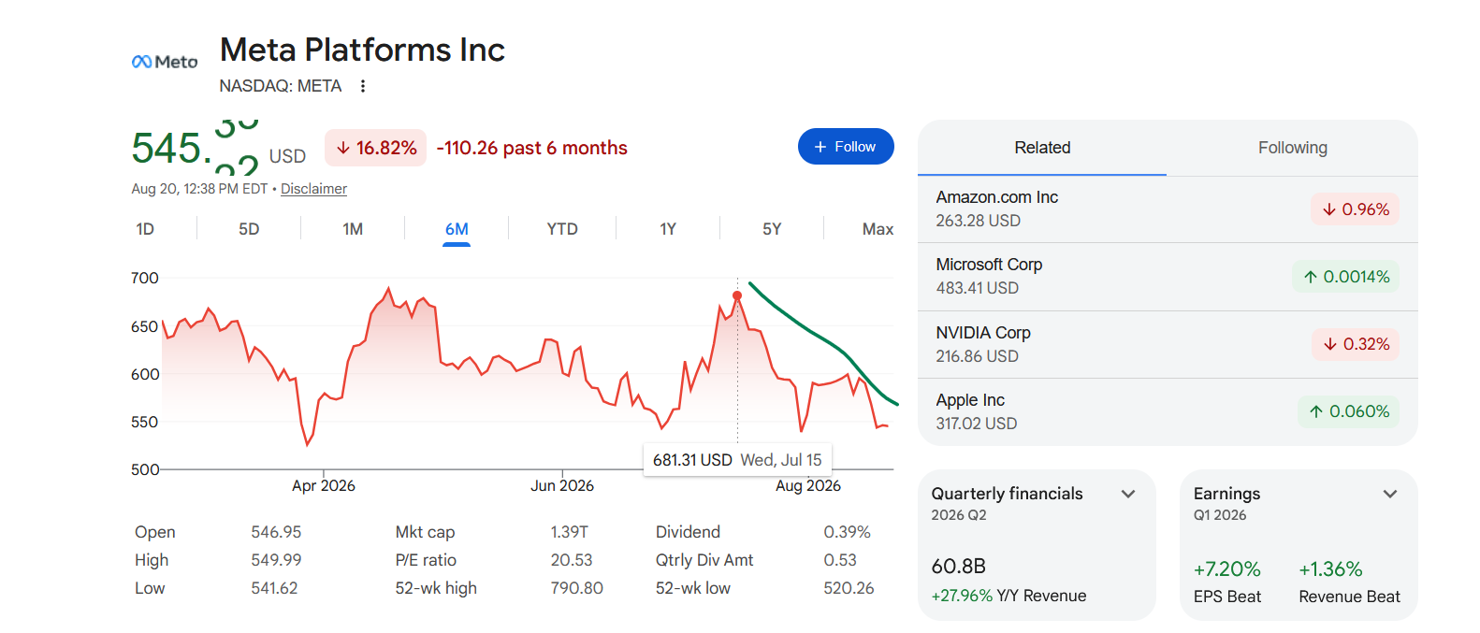Image resolution: width=1480 pixels, height=633 pixels.
Task: Click Microsoft Corp 0.0014% change badge
Action: [x=1346, y=277]
